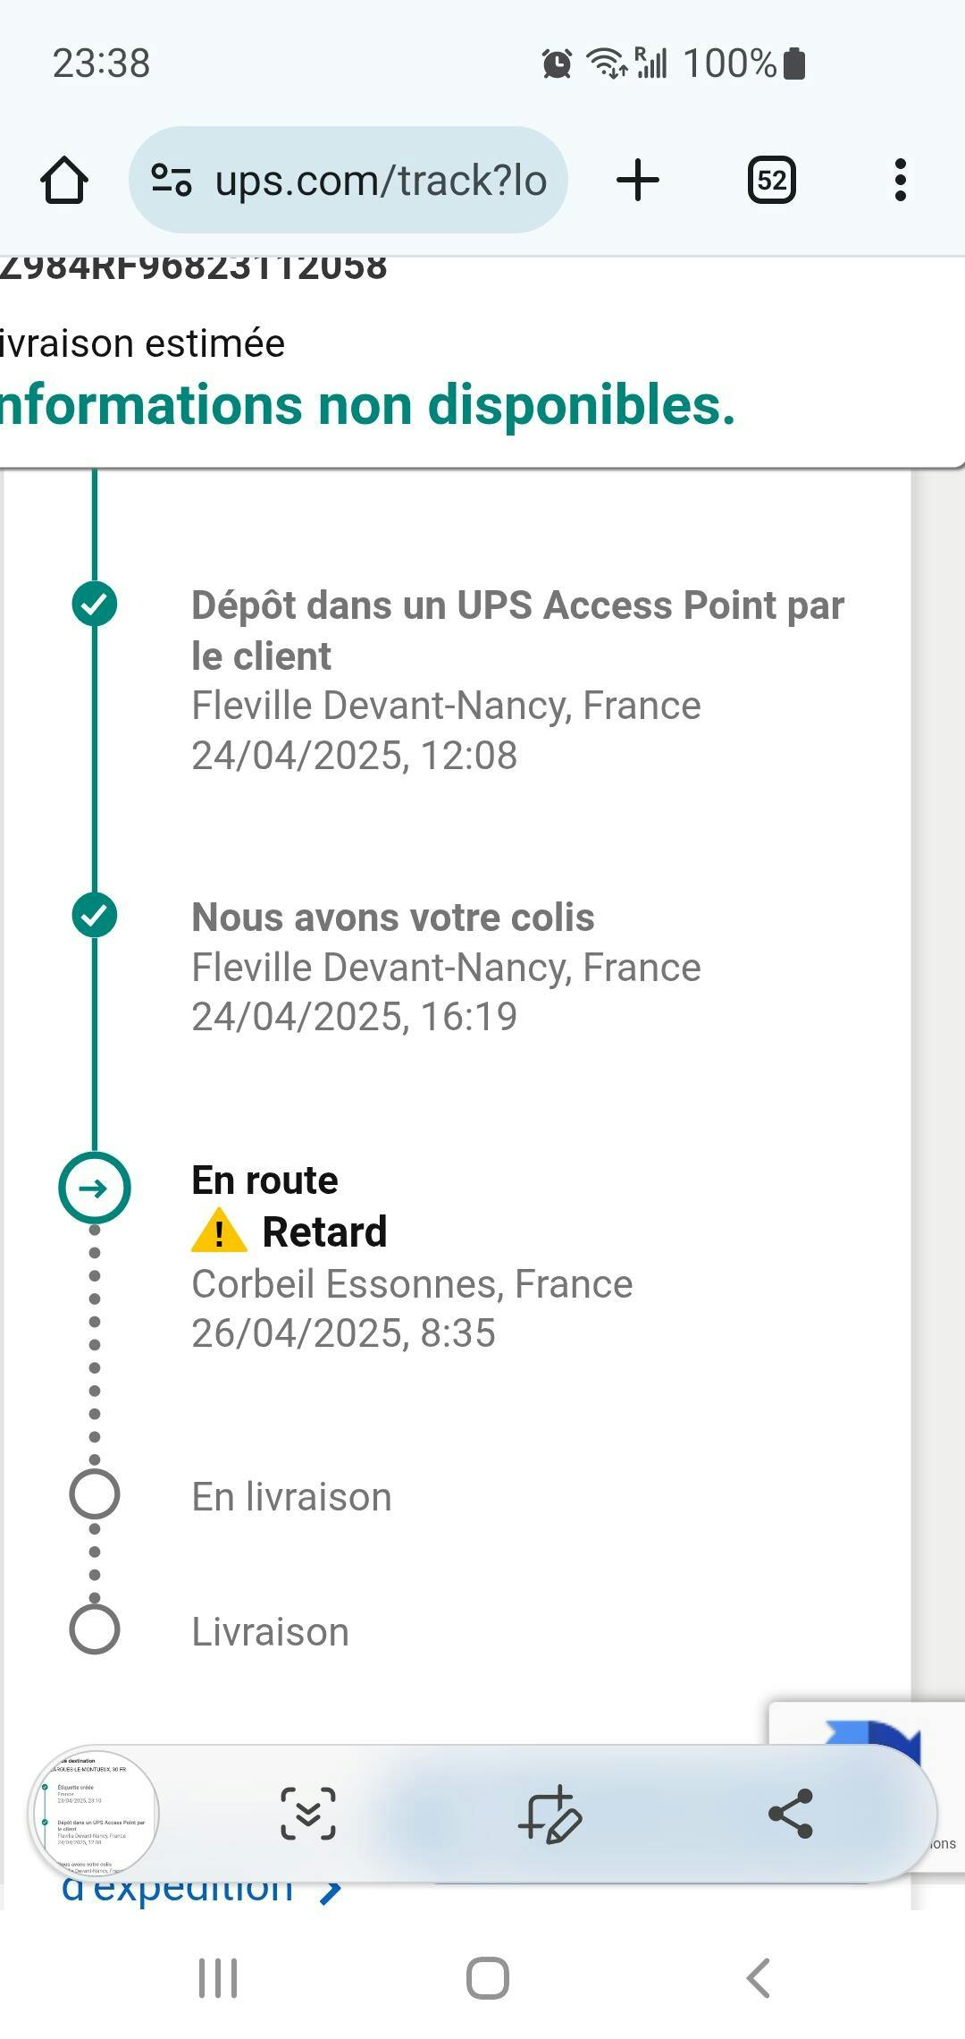
Task: Tap the 'En livraison' empty step circle
Action: click(x=94, y=1494)
